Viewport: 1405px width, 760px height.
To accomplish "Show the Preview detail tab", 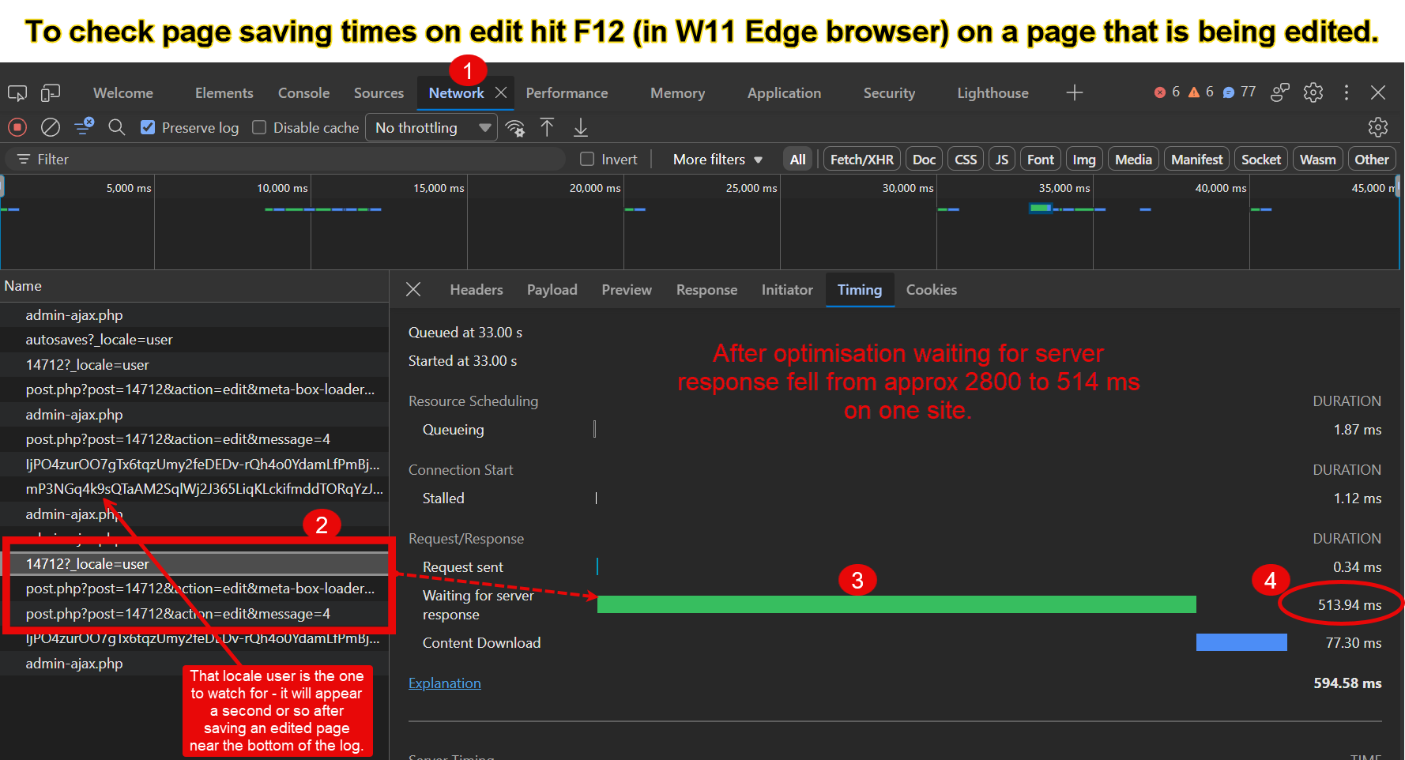I will tap(627, 290).
